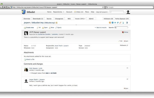Focus the site search field in header
Screen dimensions: 154x98
click(116, 12)
